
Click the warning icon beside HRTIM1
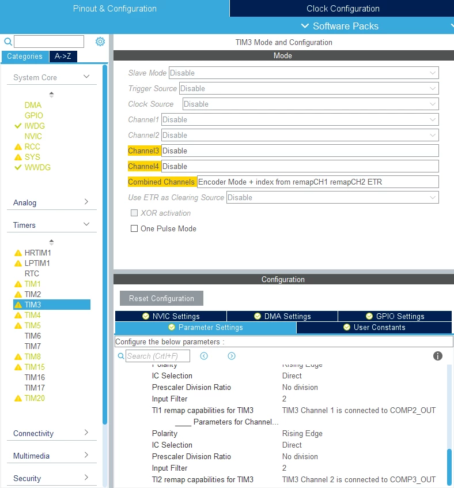(x=18, y=253)
